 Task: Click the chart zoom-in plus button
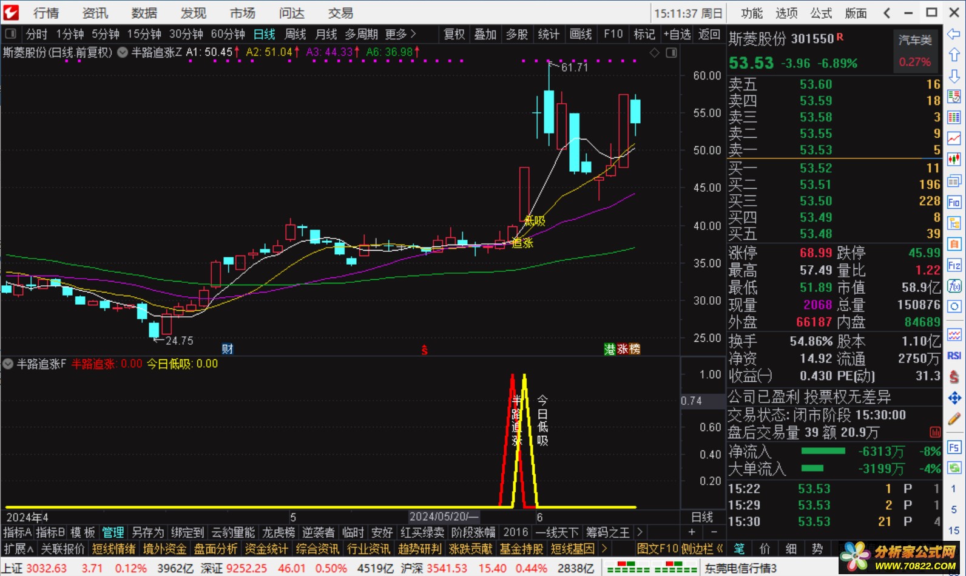(692, 532)
